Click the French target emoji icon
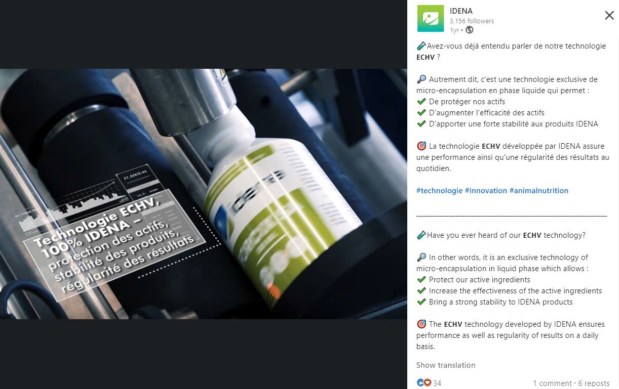Viewport: 619px width, 389px height. [x=421, y=146]
